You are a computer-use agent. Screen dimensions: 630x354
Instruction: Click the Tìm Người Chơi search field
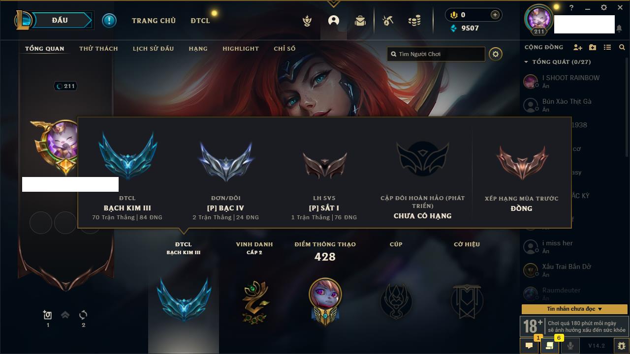pyautogui.click(x=436, y=54)
